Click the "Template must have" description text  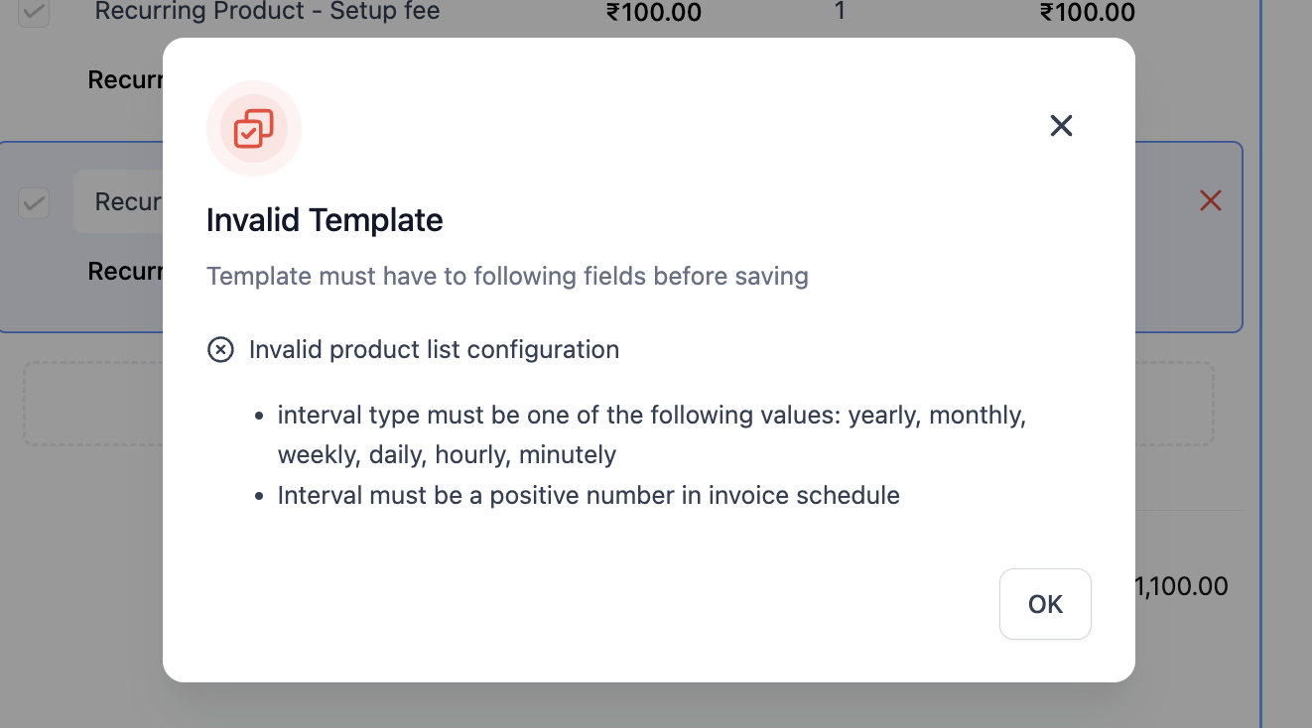coord(507,276)
